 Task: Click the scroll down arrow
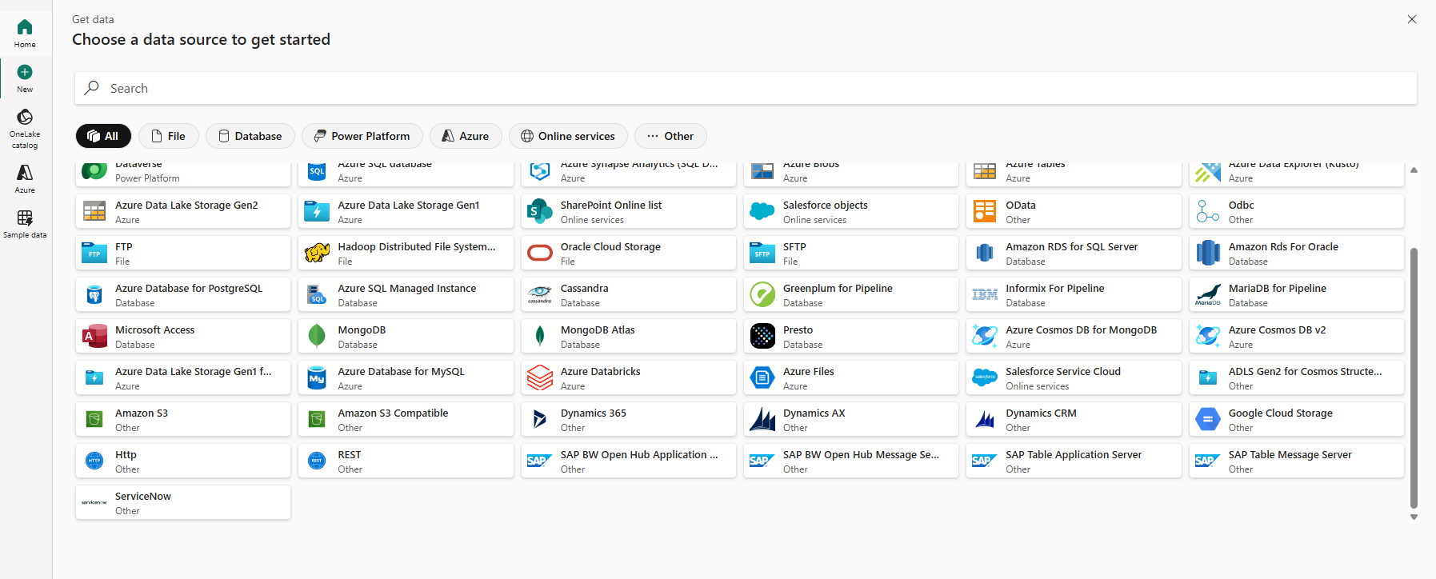(x=1414, y=517)
